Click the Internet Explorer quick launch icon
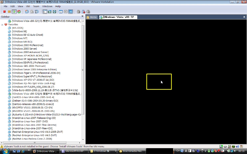 [23, 151]
